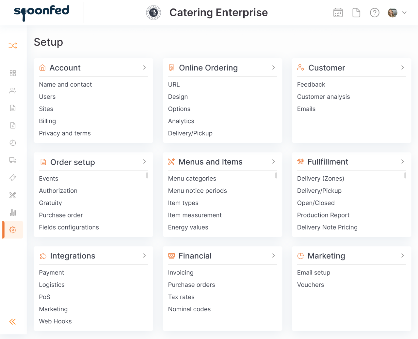
Task: Open the Customer settings section
Action: point(326,67)
